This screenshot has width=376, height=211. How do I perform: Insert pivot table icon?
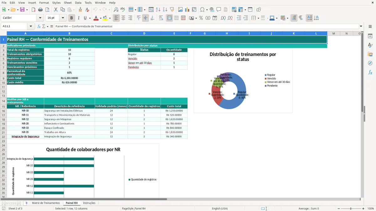[x=194, y=10]
